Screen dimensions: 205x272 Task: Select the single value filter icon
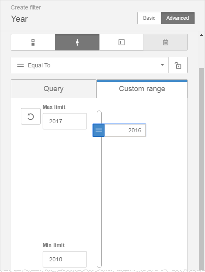(77, 42)
